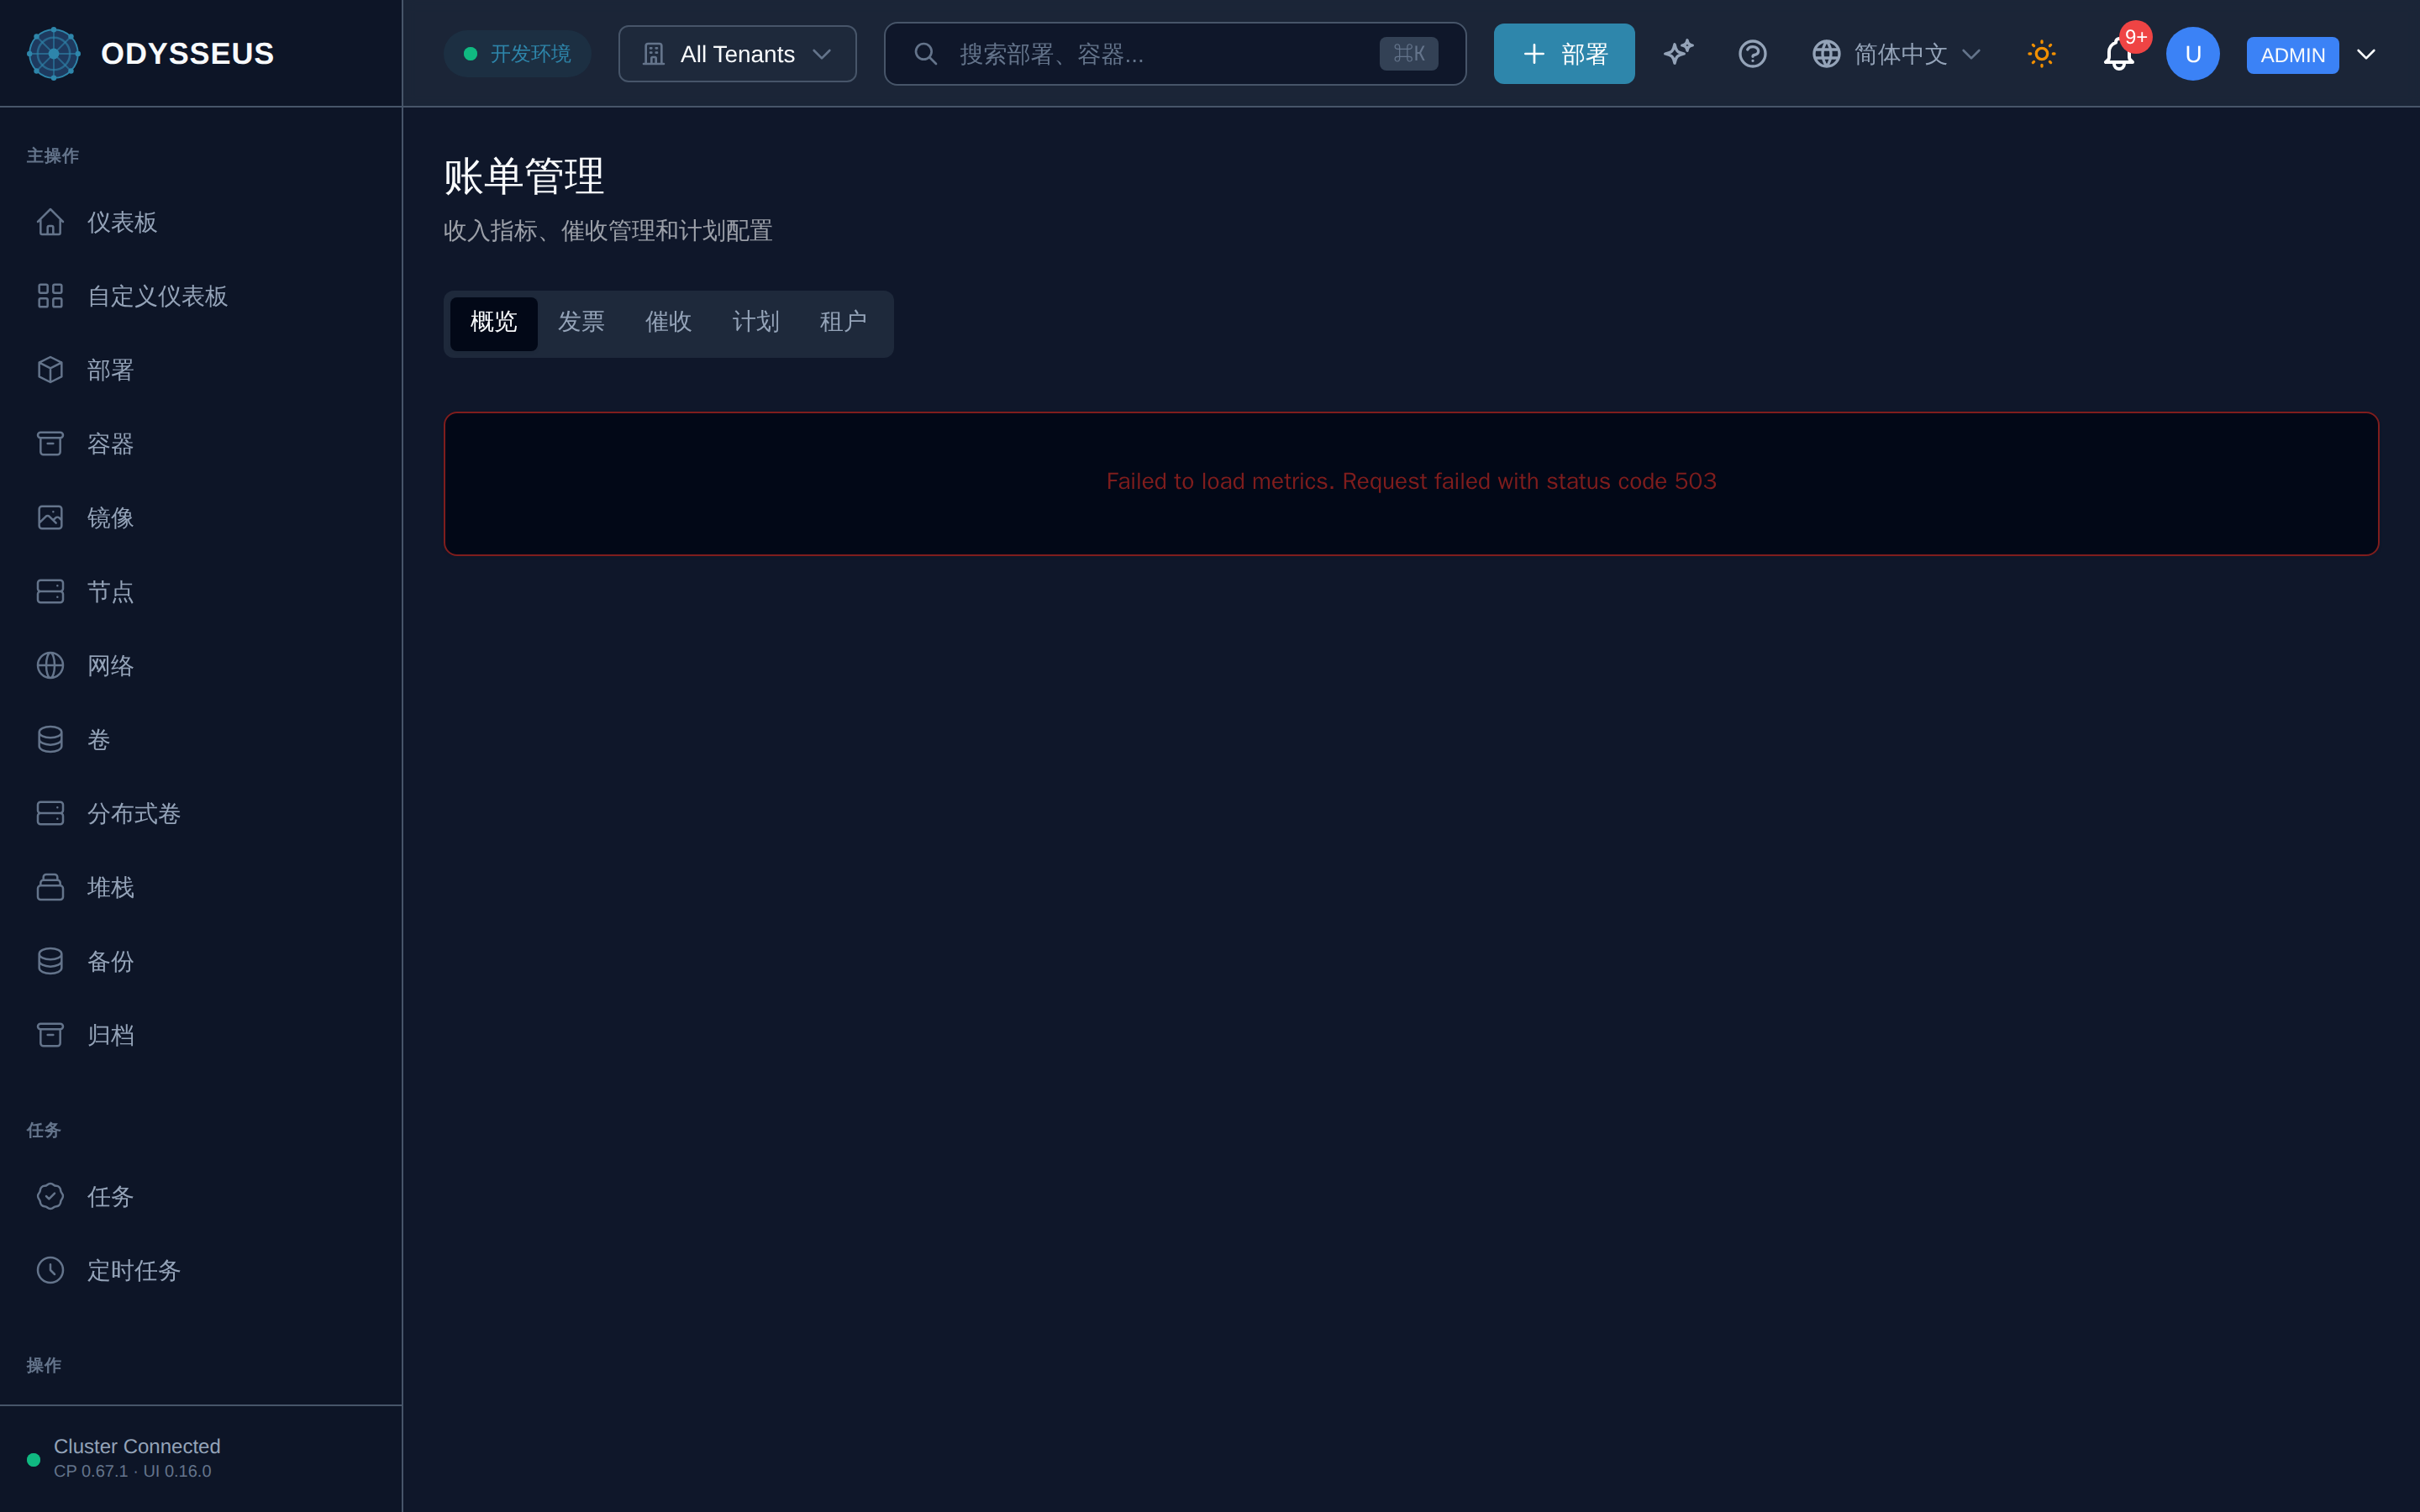Click the Failed to load metrics message
The width and height of the screenshot is (2420, 1512).
1411,482
